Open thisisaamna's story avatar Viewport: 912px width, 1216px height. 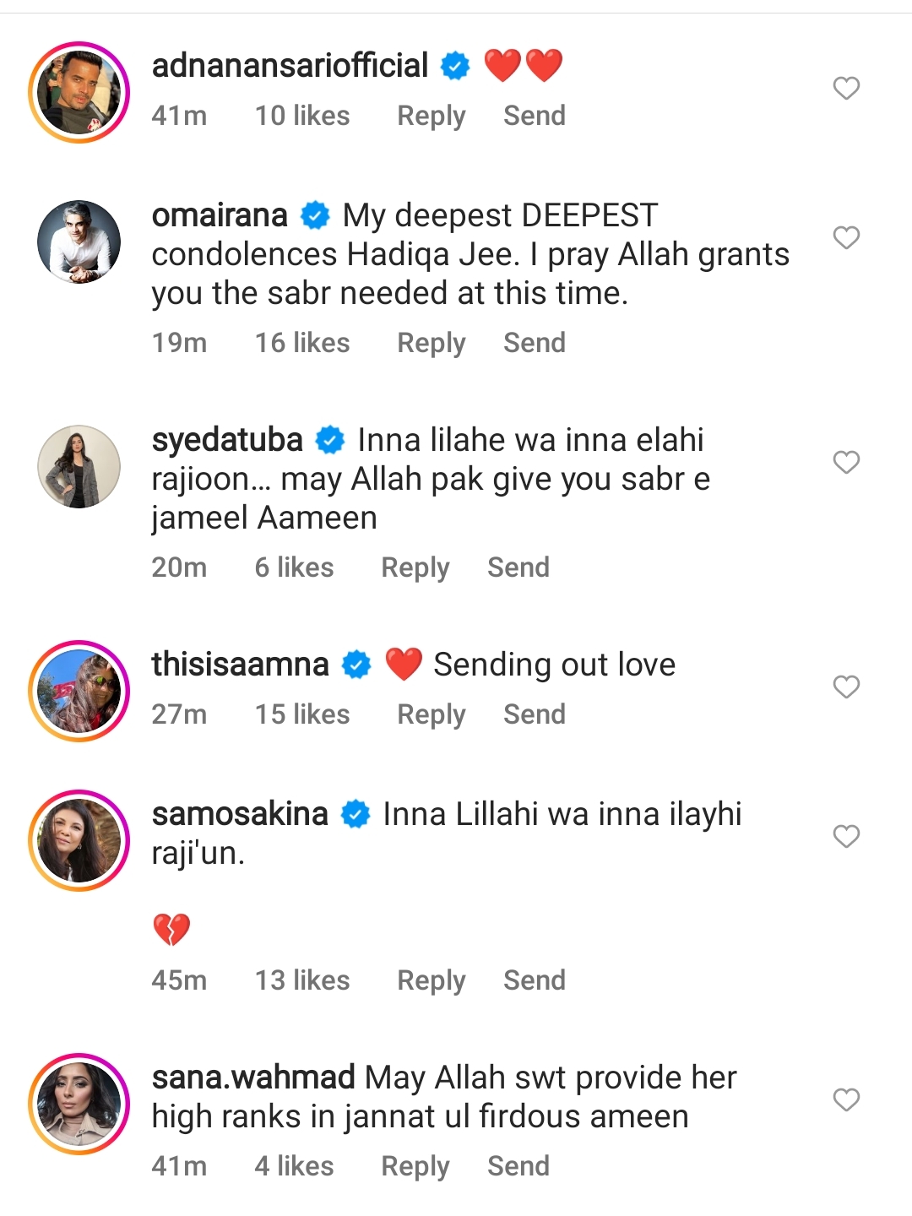point(79,691)
